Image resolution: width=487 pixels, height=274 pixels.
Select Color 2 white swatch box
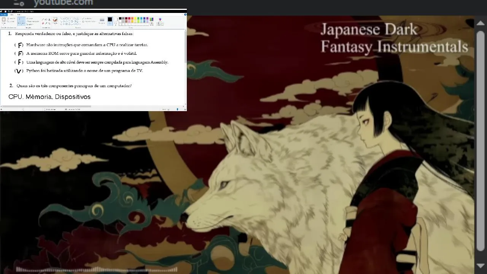coord(116,19)
